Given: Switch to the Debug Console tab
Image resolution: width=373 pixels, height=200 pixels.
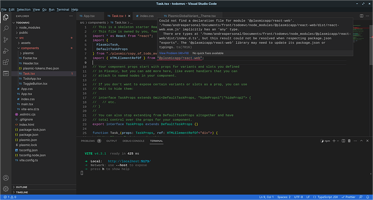Looking at the screenshot, I should (x=134, y=141).
